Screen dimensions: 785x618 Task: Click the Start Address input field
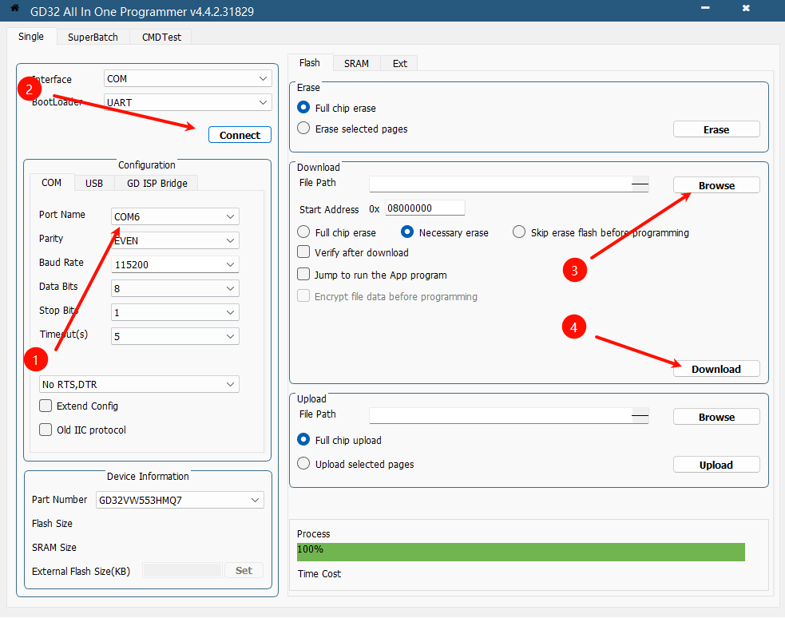[425, 208]
